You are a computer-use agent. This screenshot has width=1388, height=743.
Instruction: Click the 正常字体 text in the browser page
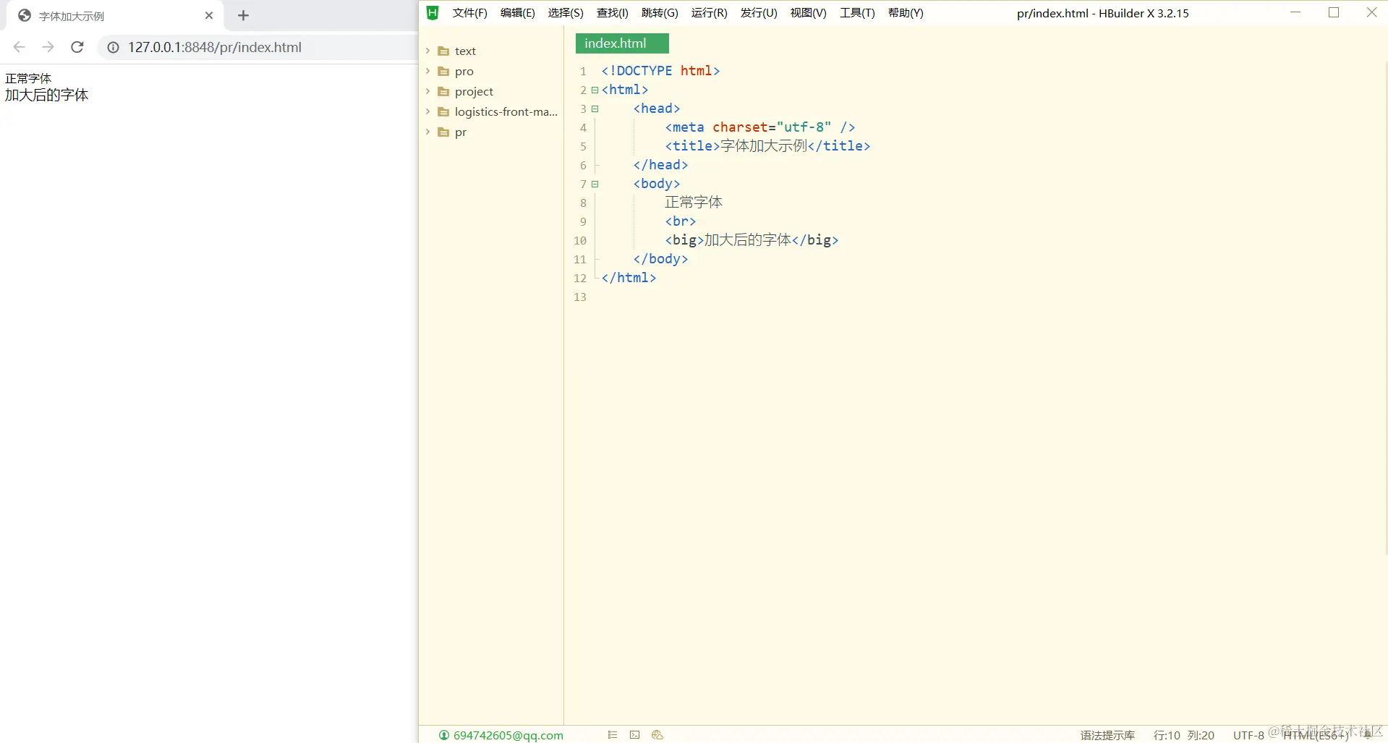coord(28,78)
